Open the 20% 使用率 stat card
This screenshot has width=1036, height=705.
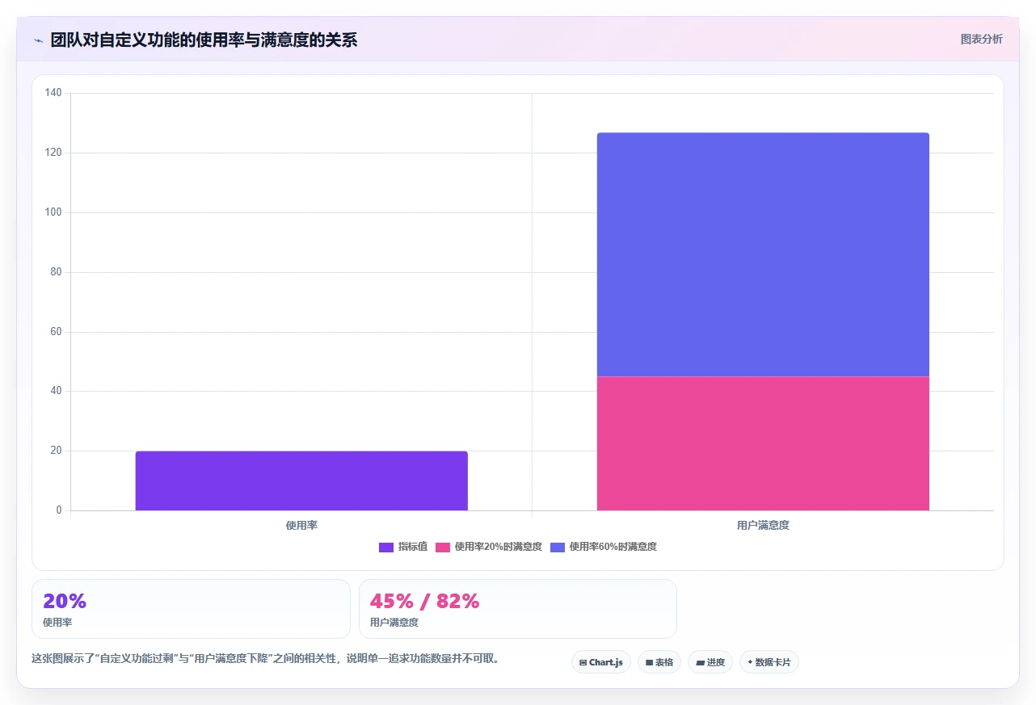point(191,609)
